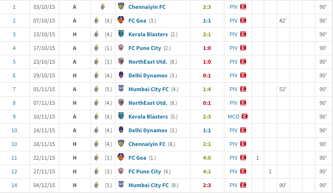This screenshot has height=193, width=333.
Task: Click Mumbai City FC crest in 01/11/15 row
Action: pos(121,89)
